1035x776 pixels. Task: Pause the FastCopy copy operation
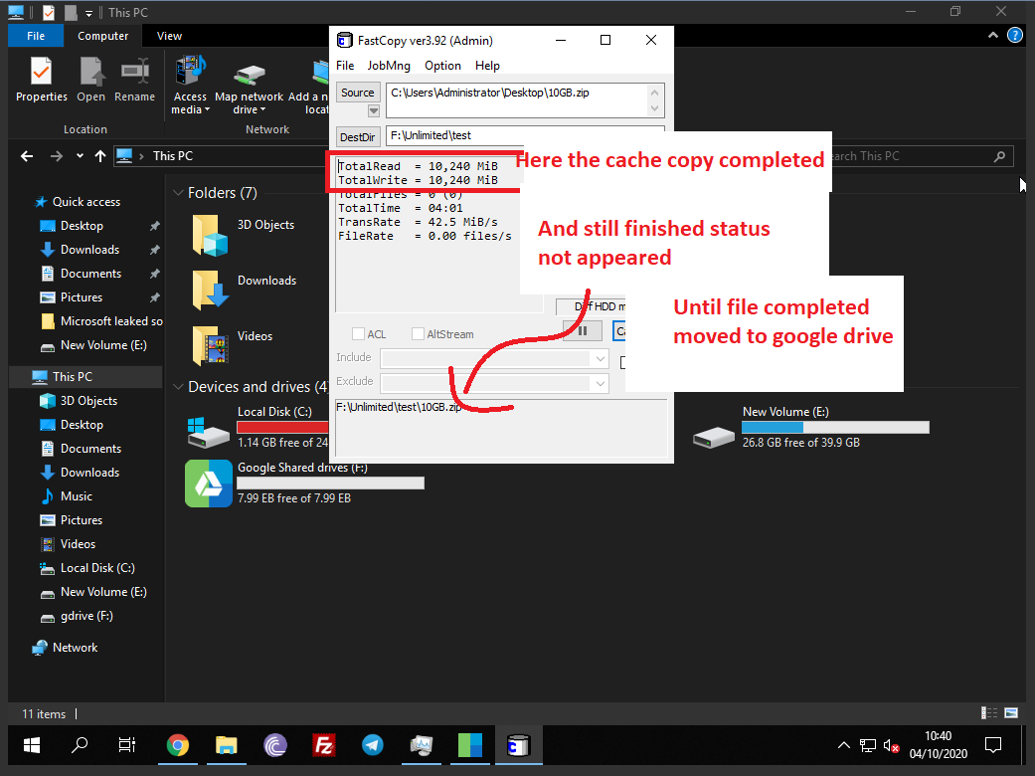[583, 331]
